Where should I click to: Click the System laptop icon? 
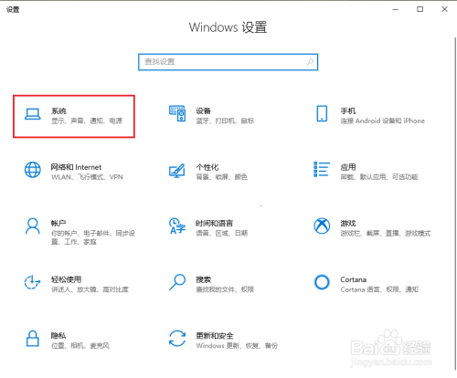[x=33, y=114]
